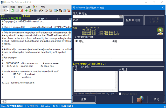This screenshot has width=166, height=108.
Task: Expand the tools icon dropdown arrow
Action: tap(42, 11)
